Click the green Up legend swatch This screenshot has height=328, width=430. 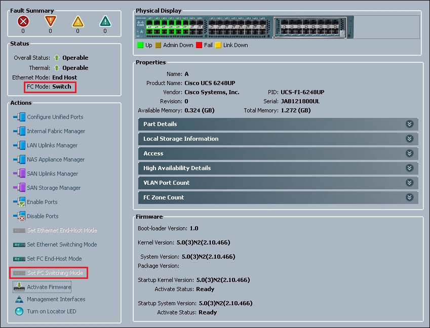coord(140,45)
